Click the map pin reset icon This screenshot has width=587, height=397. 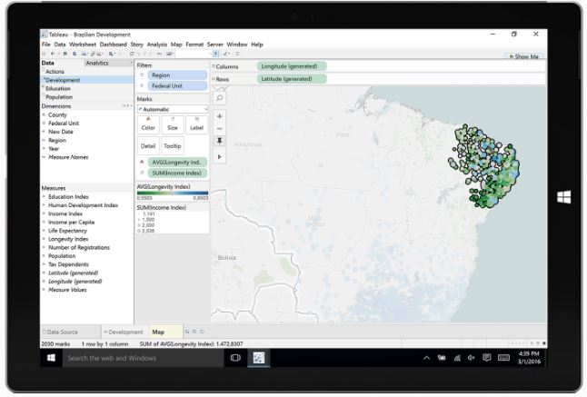pyautogui.click(x=220, y=141)
